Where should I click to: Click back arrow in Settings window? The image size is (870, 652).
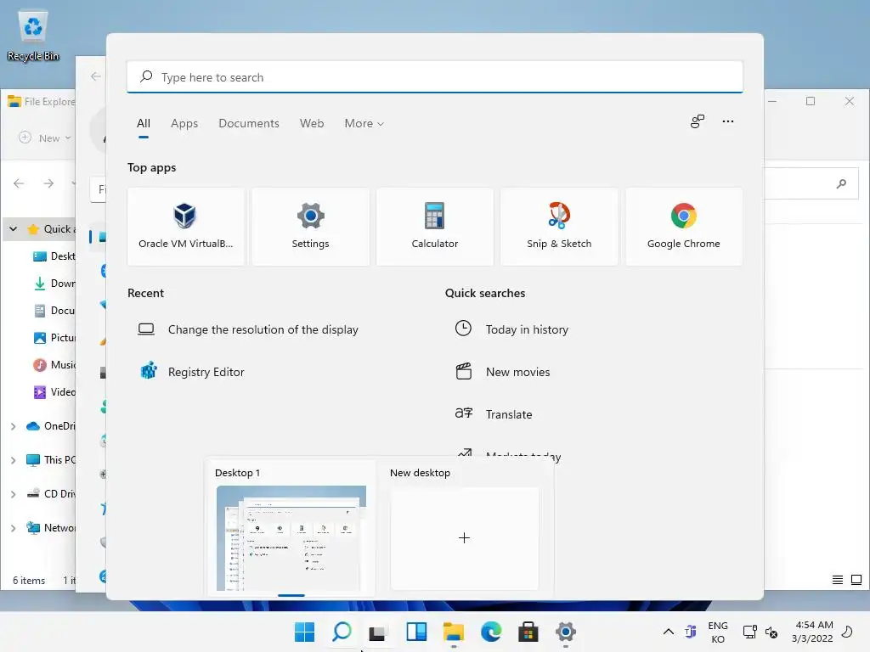[95, 76]
